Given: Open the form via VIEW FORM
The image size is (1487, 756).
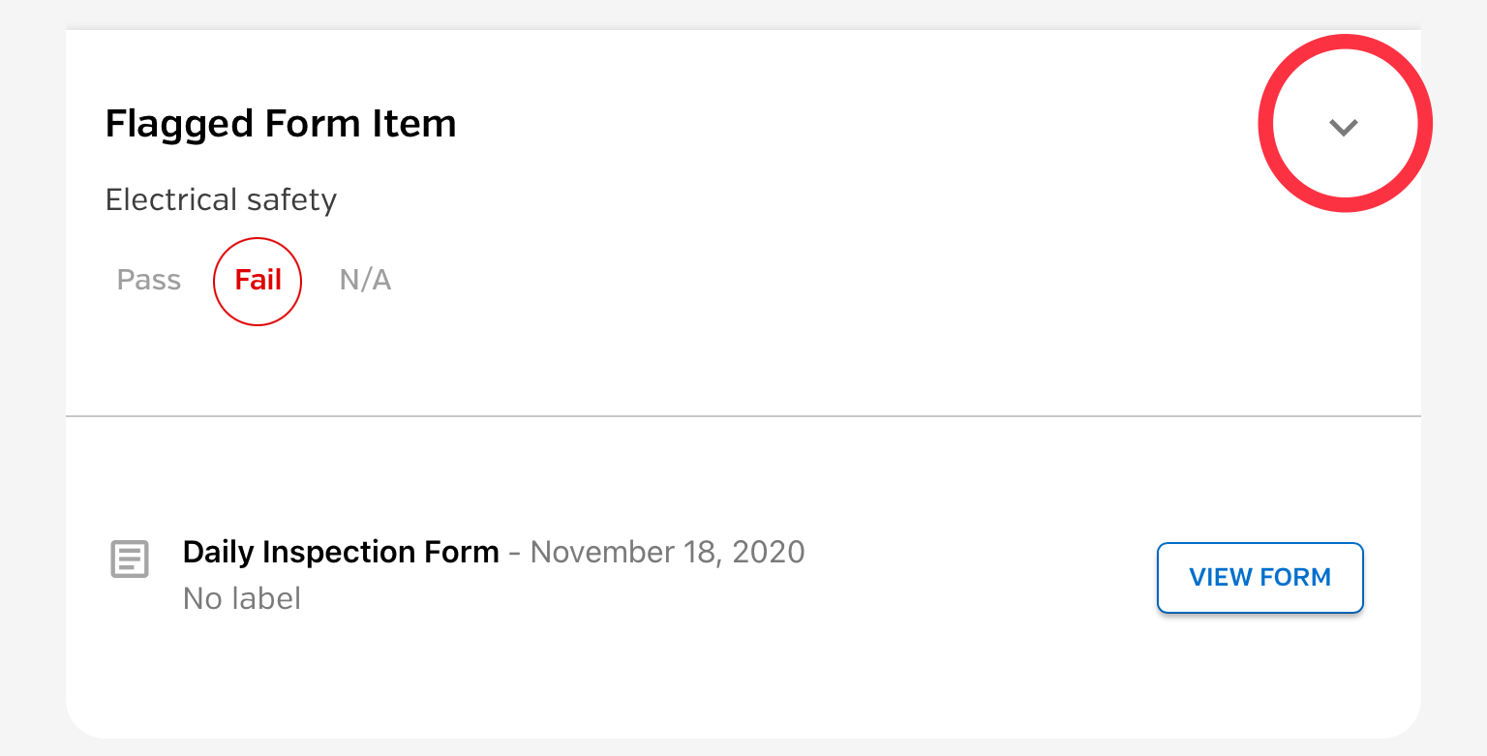Looking at the screenshot, I should click(1260, 578).
